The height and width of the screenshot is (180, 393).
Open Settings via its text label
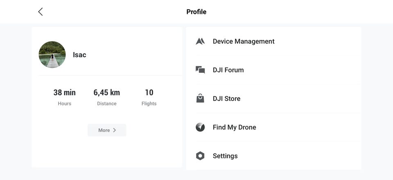[x=225, y=156]
